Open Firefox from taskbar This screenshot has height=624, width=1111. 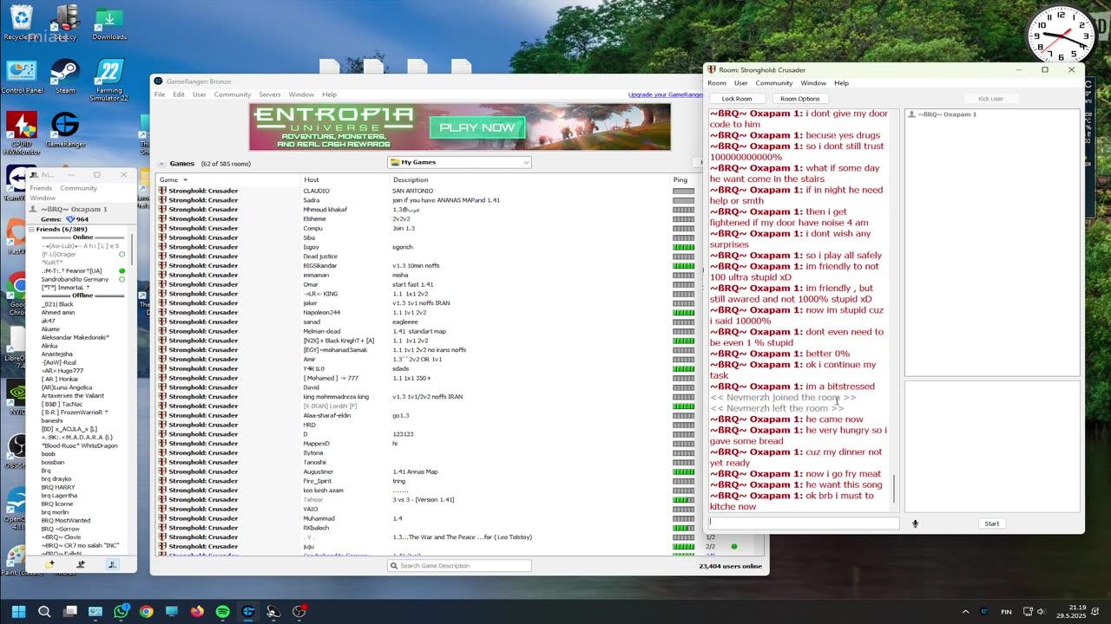point(197,611)
